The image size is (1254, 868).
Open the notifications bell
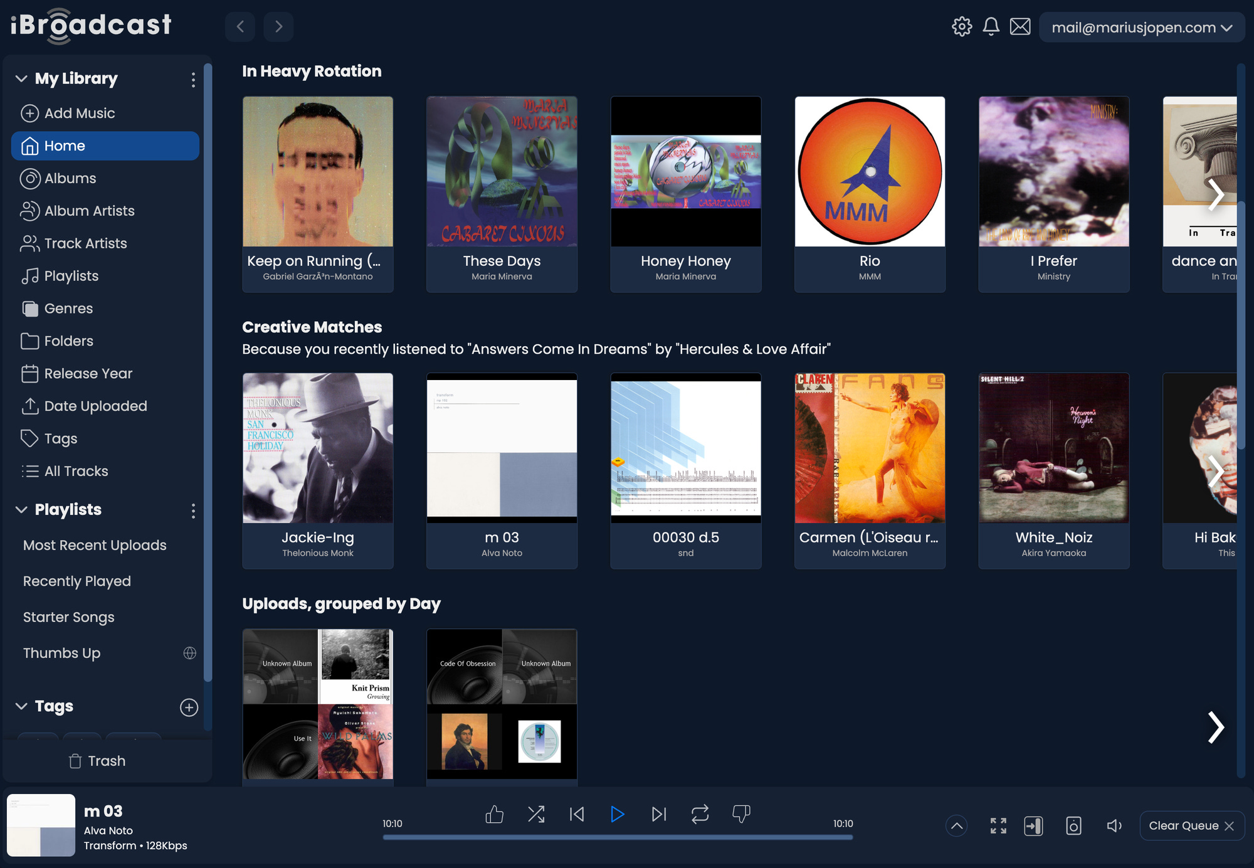pyautogui.click(x=991, y=26)
